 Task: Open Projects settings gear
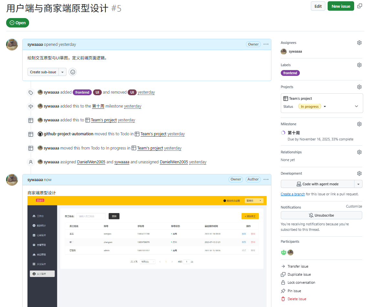(359, 87)
